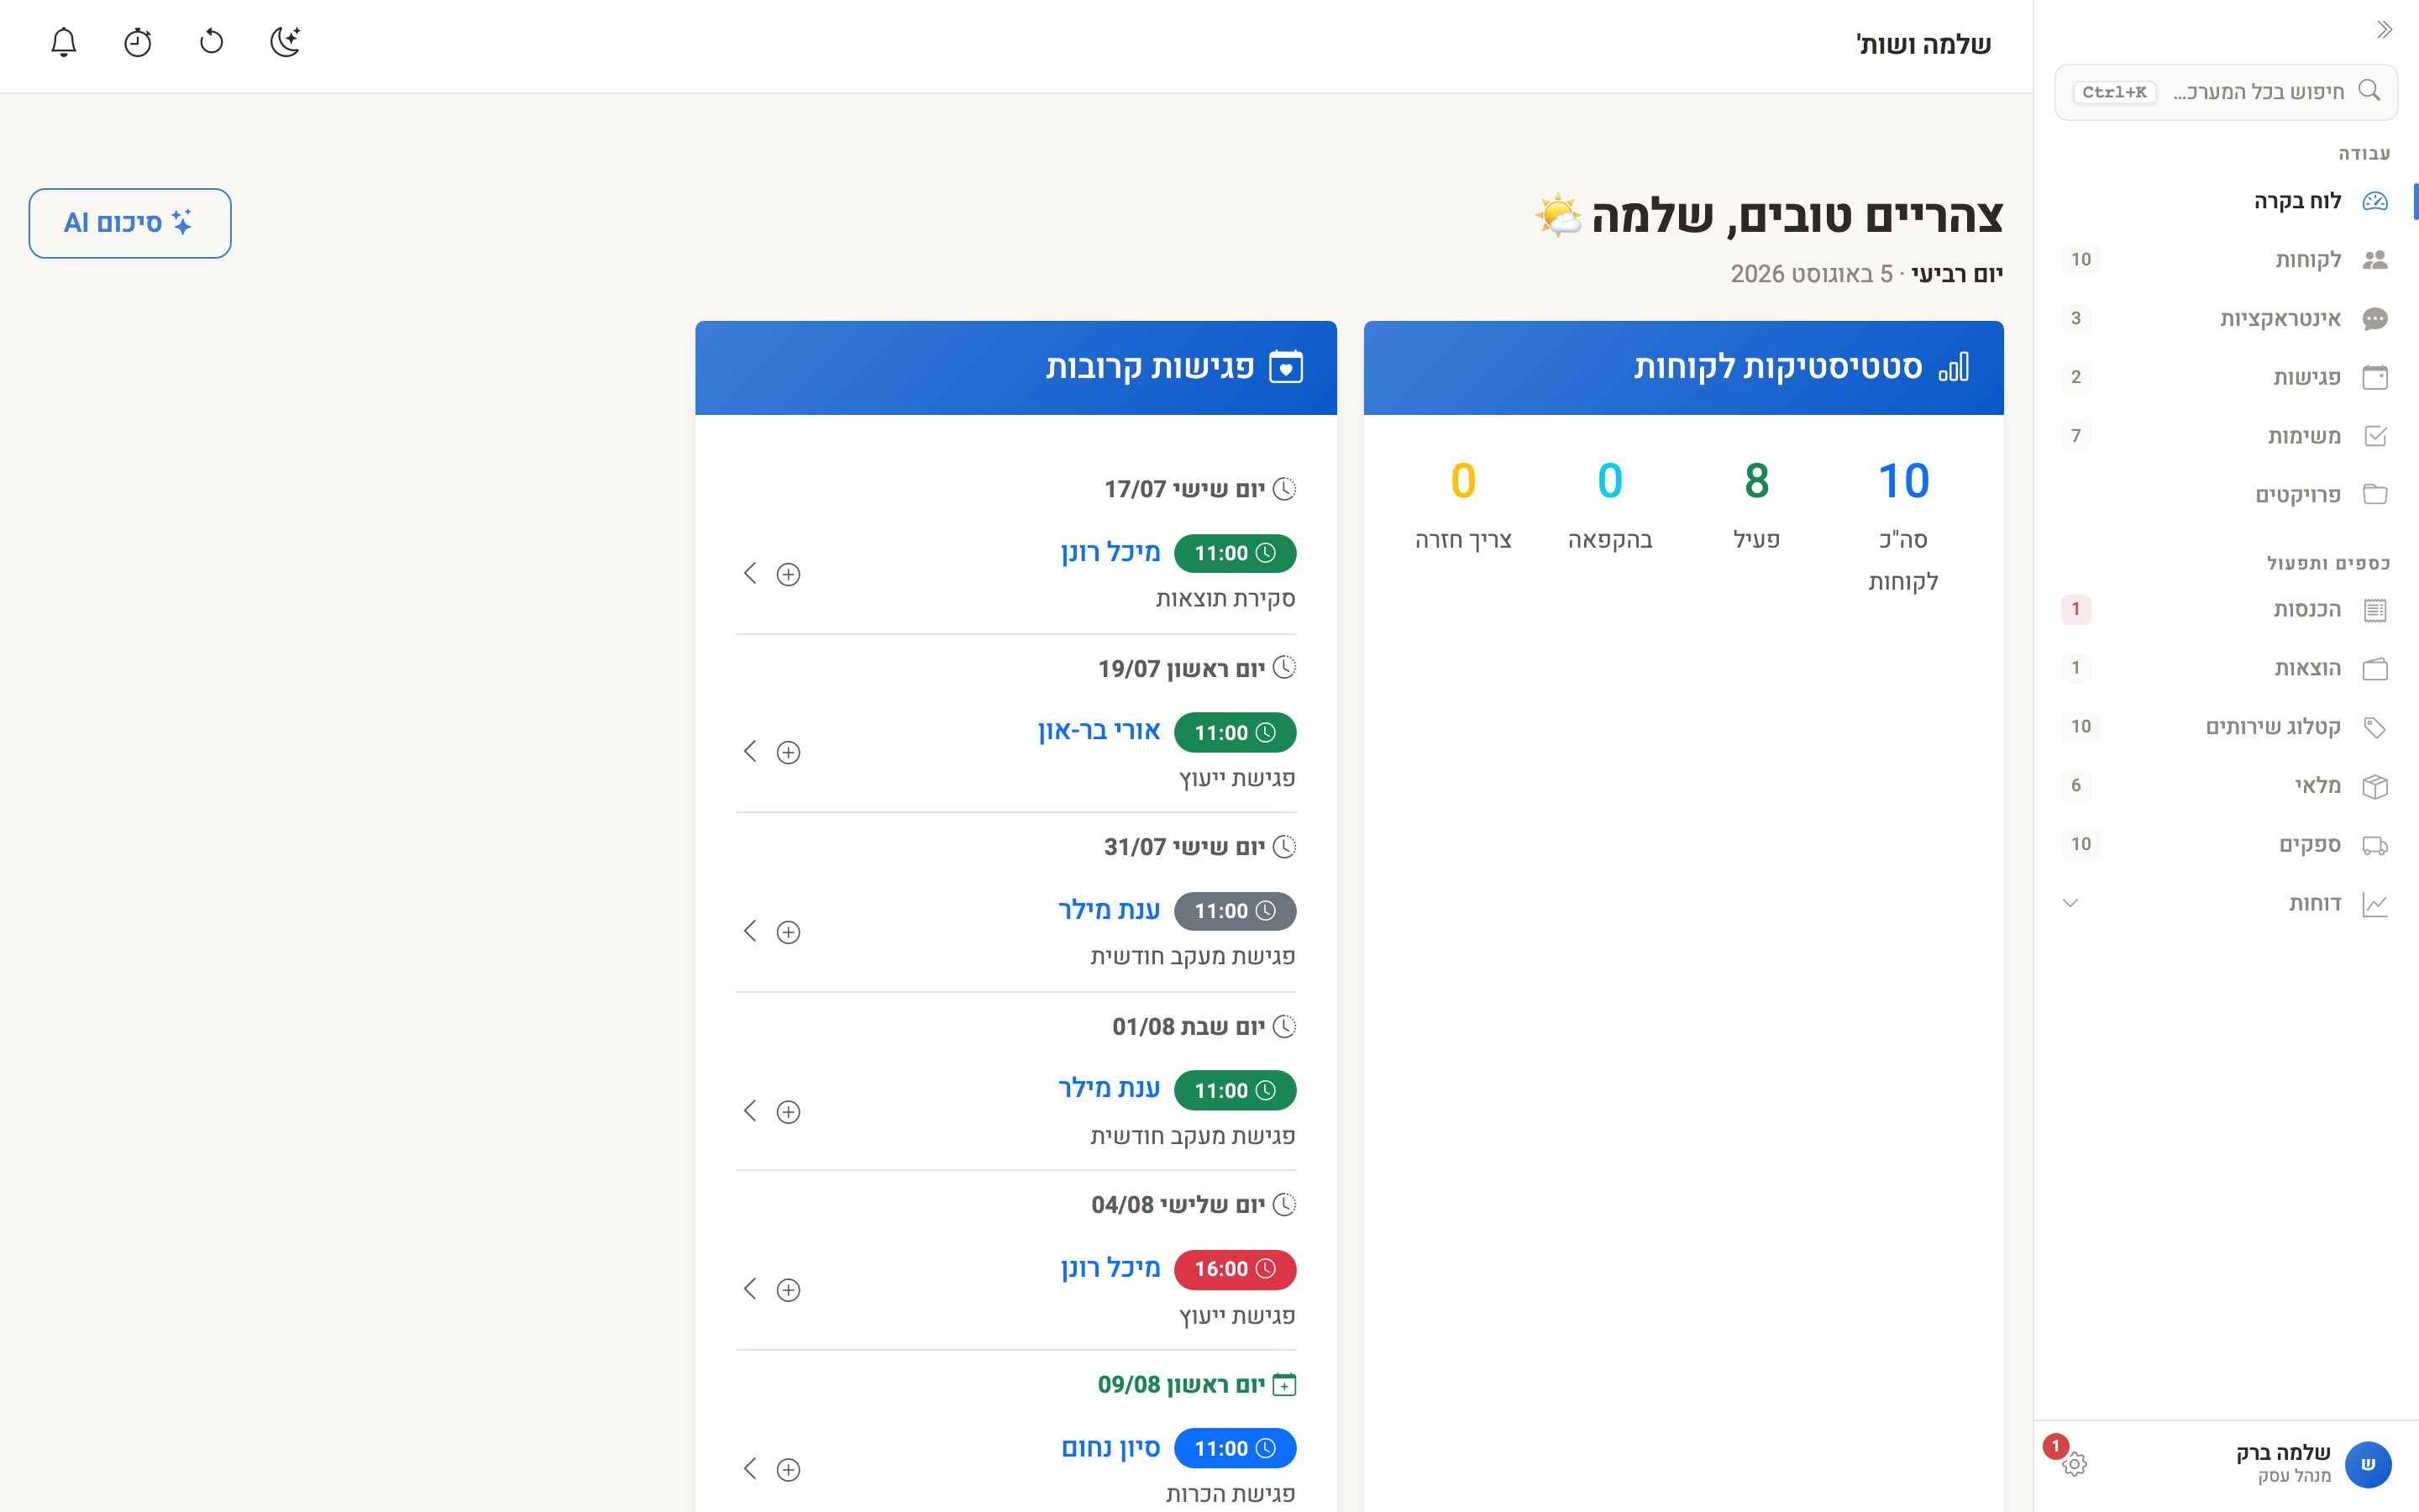Open client link סיון נחום

(1110, 1447)
